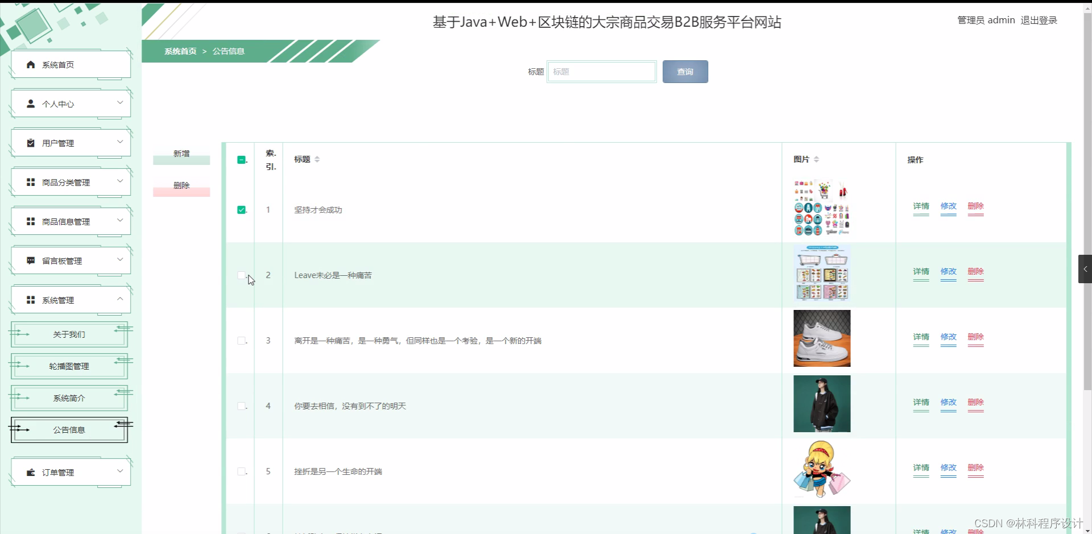Image resolution: width=1092 pixels, height=534 pixels.
Task: Click the black jacket thumbnail in row 4
Action: click(822, 404)
